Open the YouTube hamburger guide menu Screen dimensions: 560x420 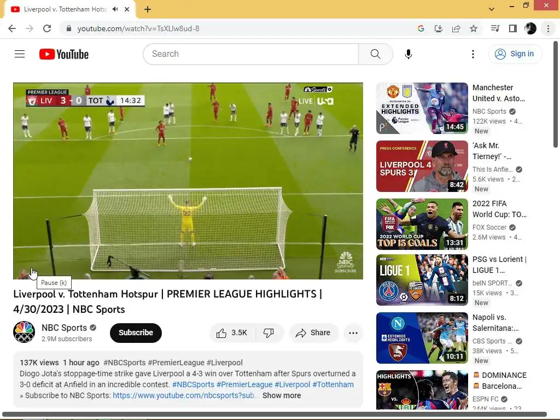tap(20, 54)
